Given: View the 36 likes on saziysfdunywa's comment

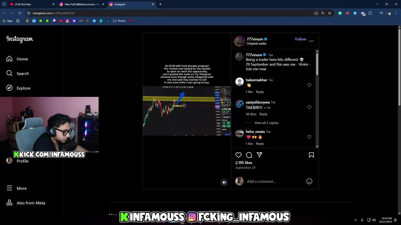Looking at the screenshot, I should pos(251,114).
